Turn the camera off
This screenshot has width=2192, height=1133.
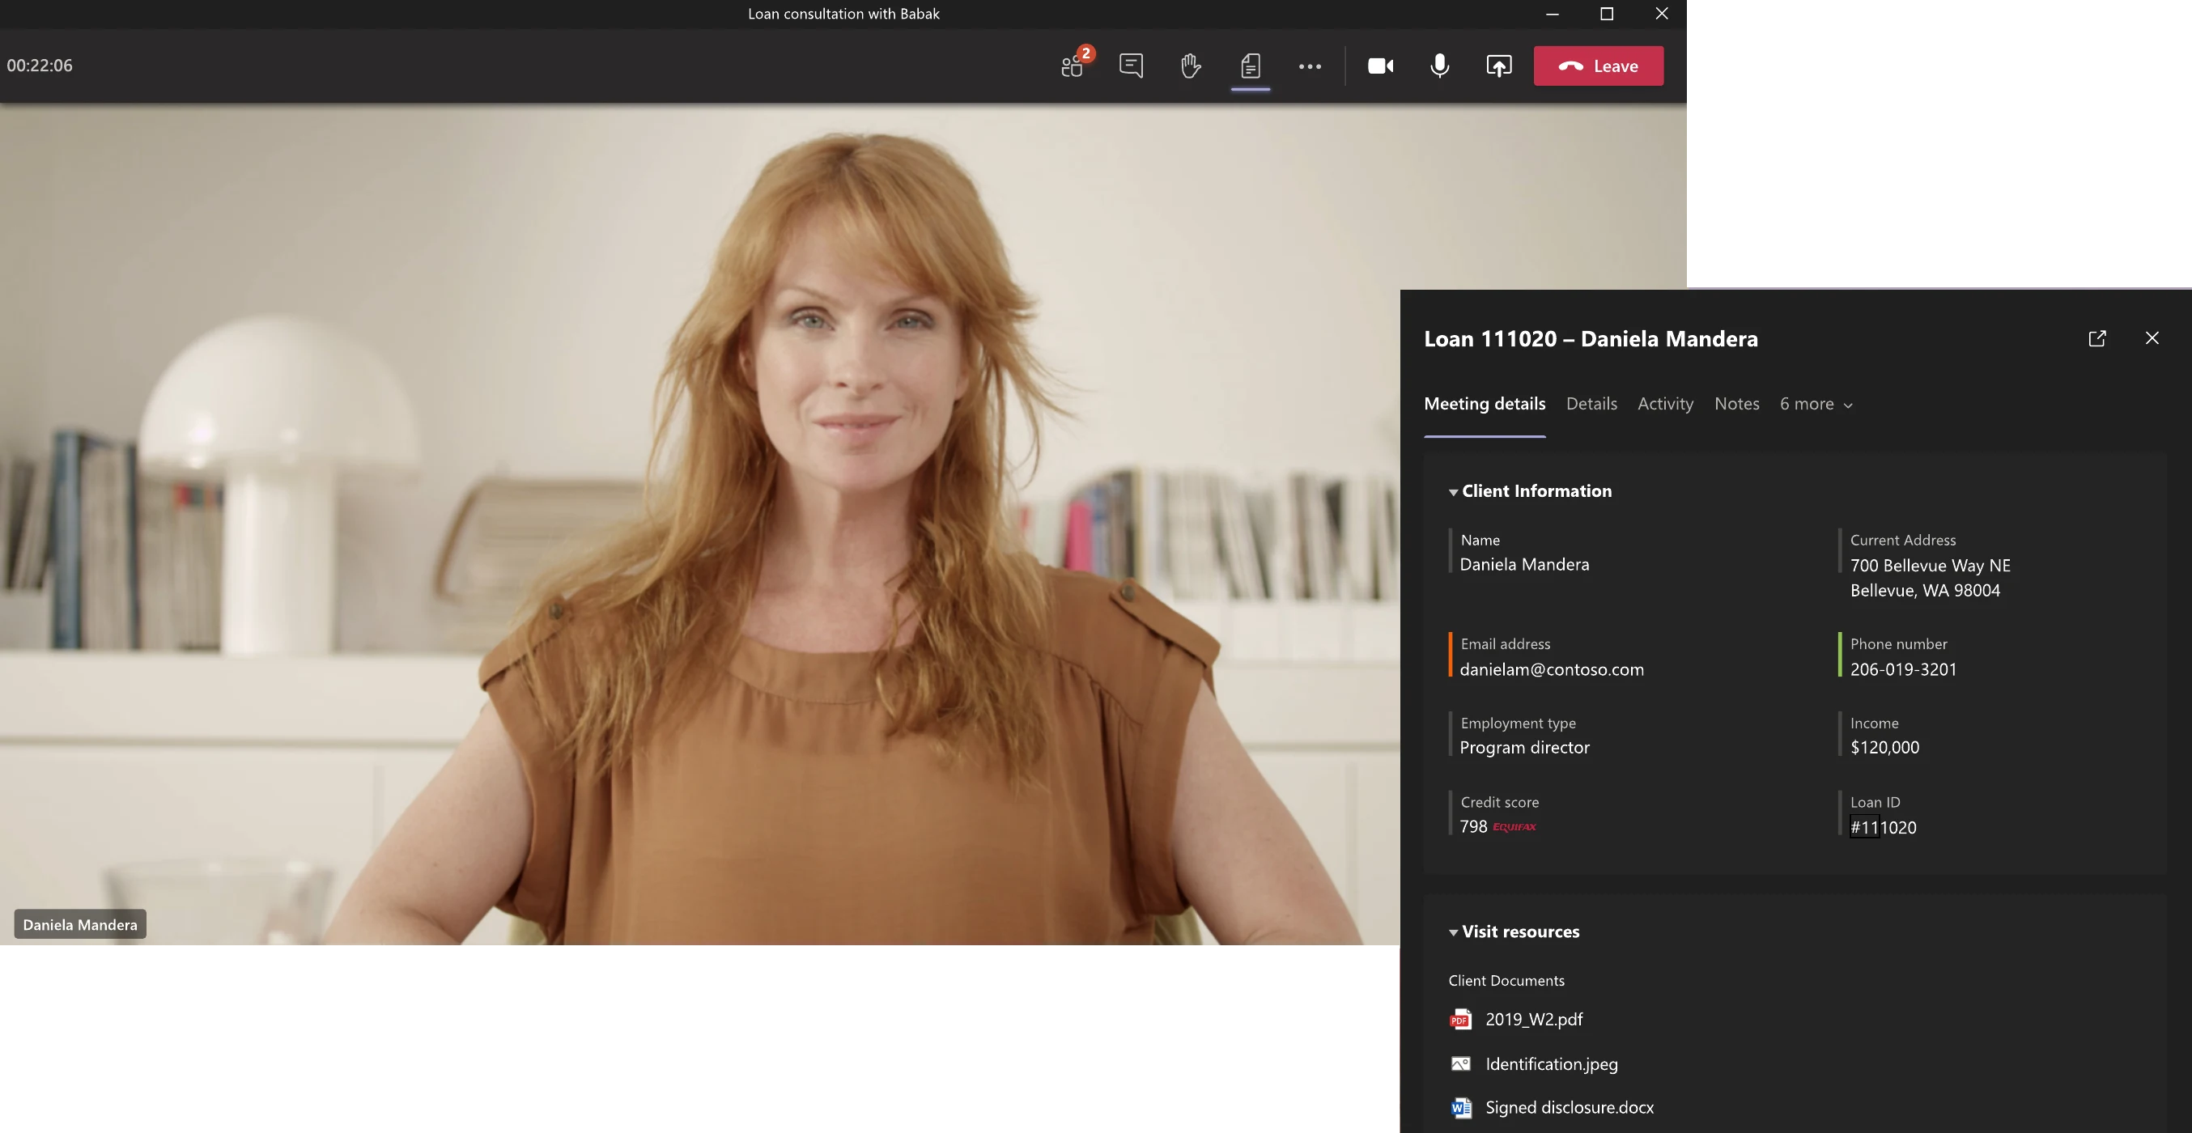coord(1380,66)
